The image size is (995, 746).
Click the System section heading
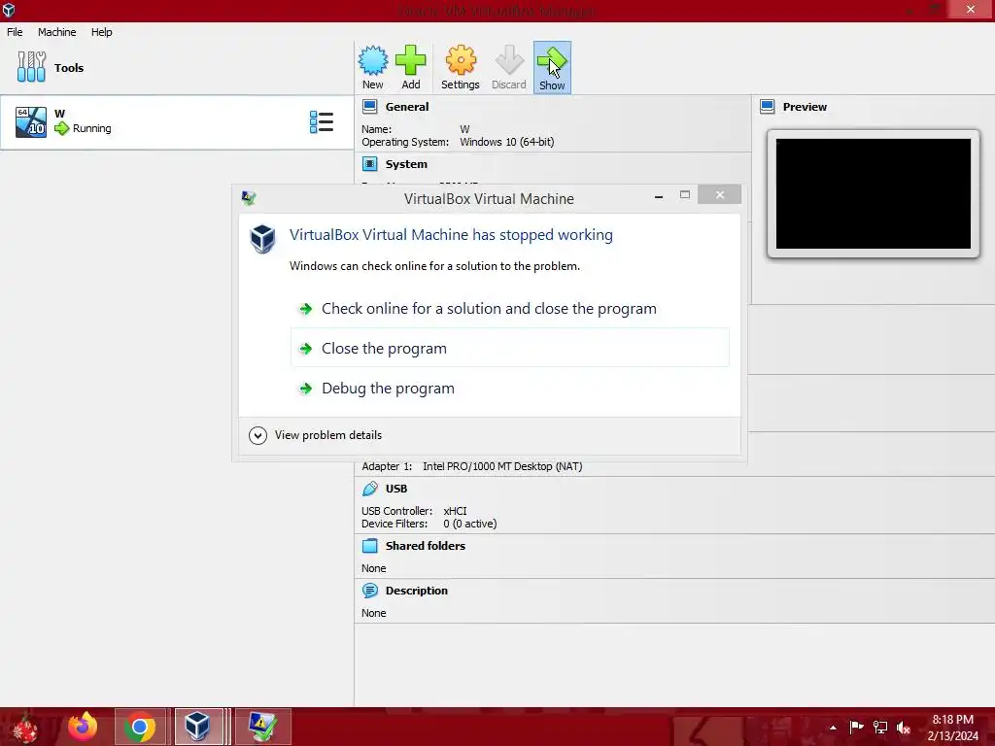(406, 163)
